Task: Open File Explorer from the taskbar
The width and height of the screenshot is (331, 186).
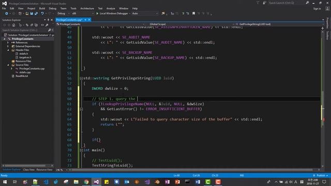Action: [x=76, y=182]
